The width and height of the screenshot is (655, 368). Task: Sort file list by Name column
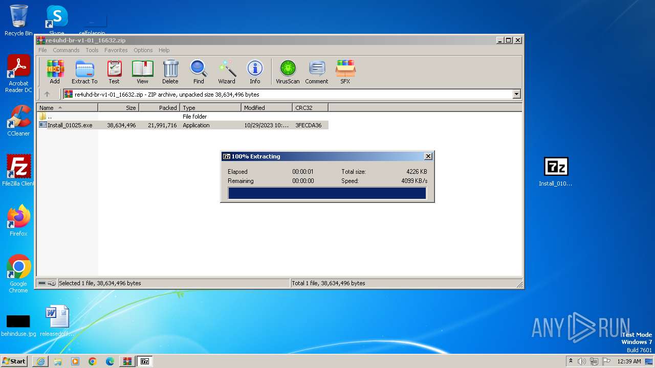(68, 108)
